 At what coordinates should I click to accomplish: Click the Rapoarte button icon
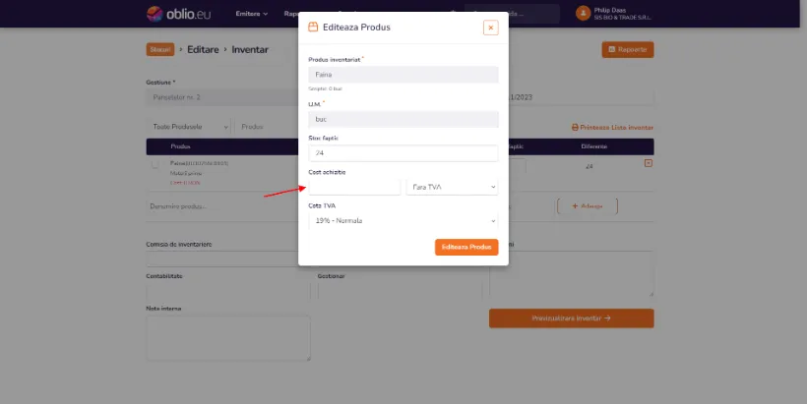(612, 49)
